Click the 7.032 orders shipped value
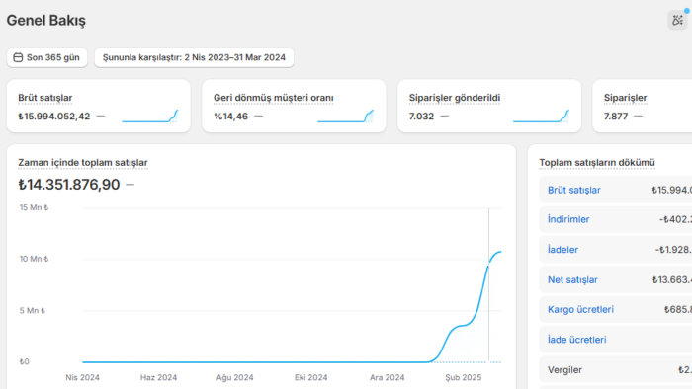The image size is (692, 389). click(421, 117)
